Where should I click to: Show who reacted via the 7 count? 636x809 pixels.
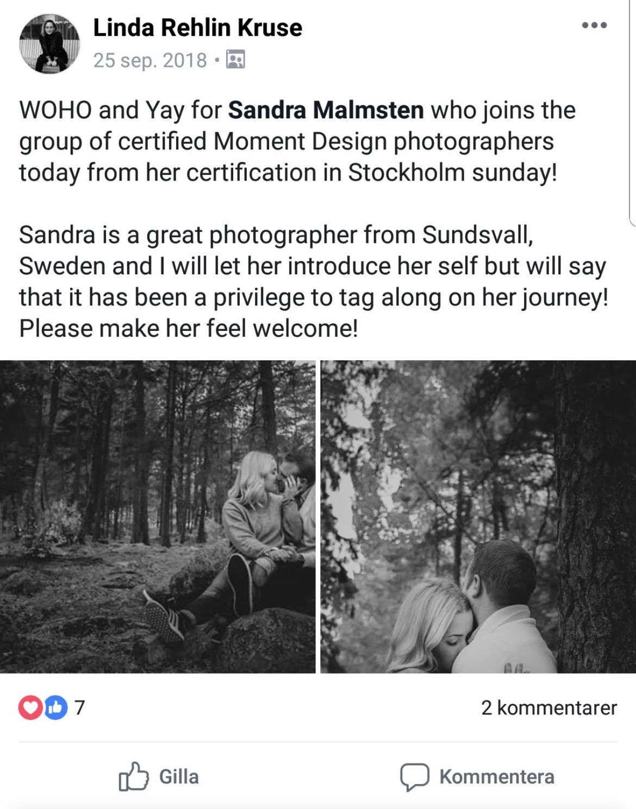coord(79,708)
